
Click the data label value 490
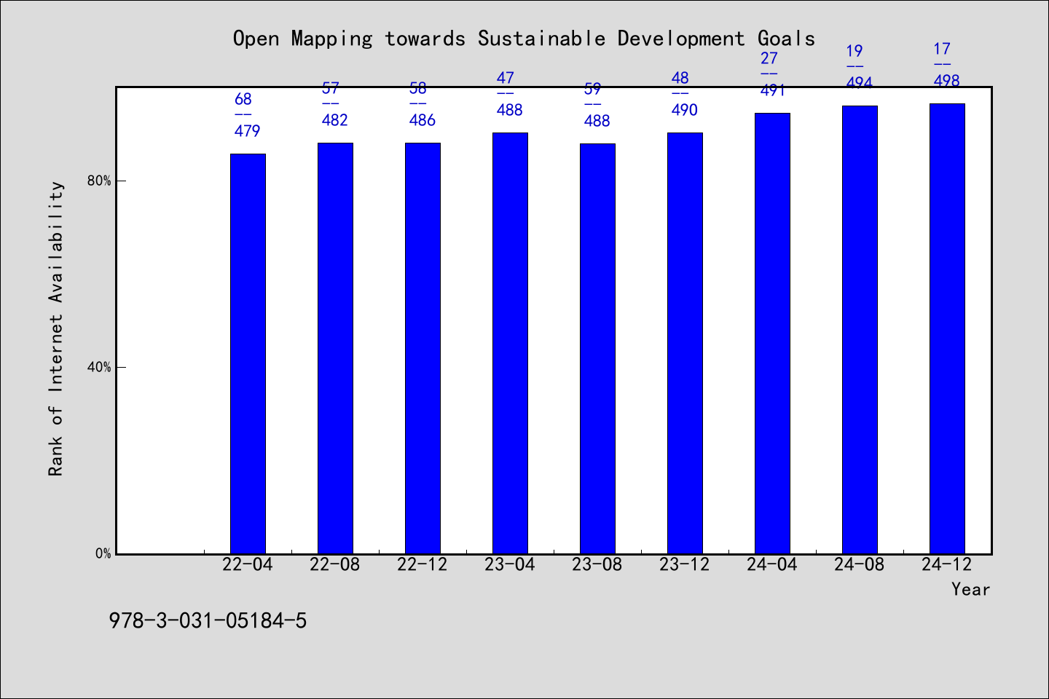pos(685,110)
